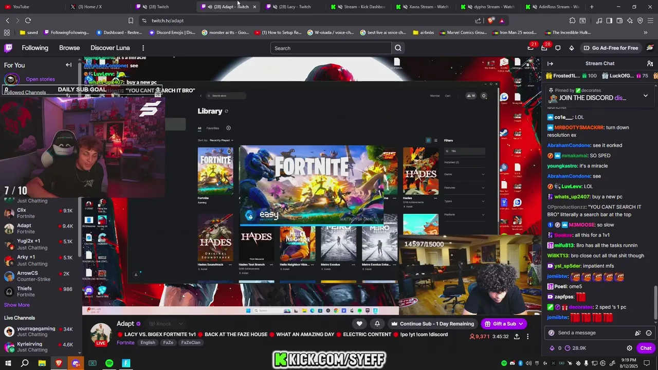Bookmark this page icon
658x370 pixels.
point(131,21)
